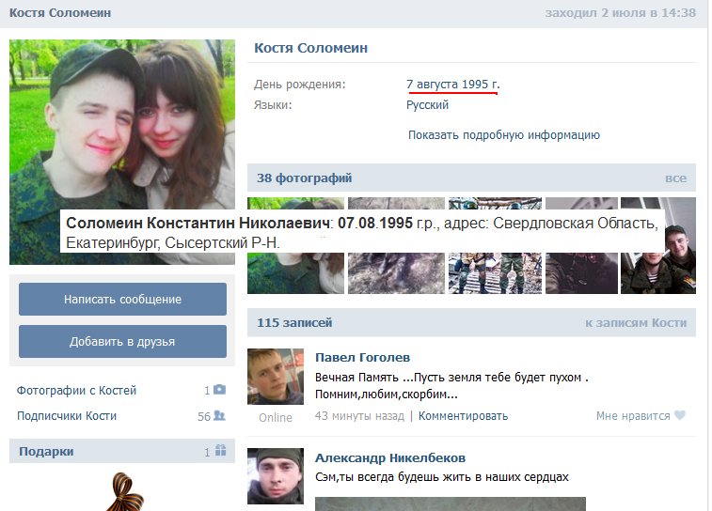Click the Вечная Память post text

pyautogui.click(x=451, y=385)
